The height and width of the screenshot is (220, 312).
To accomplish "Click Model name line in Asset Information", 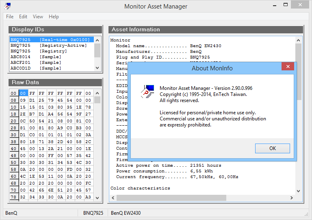I will point(169,46).
